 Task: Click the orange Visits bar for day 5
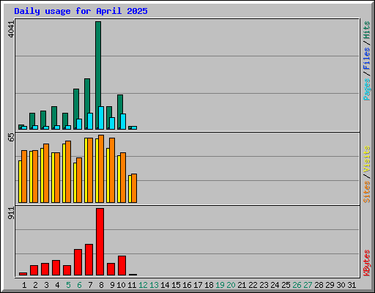(x=68, y=171)
